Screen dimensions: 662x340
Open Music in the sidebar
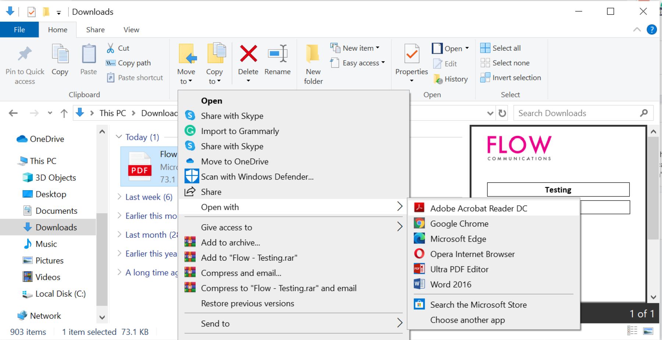(40, 244)
